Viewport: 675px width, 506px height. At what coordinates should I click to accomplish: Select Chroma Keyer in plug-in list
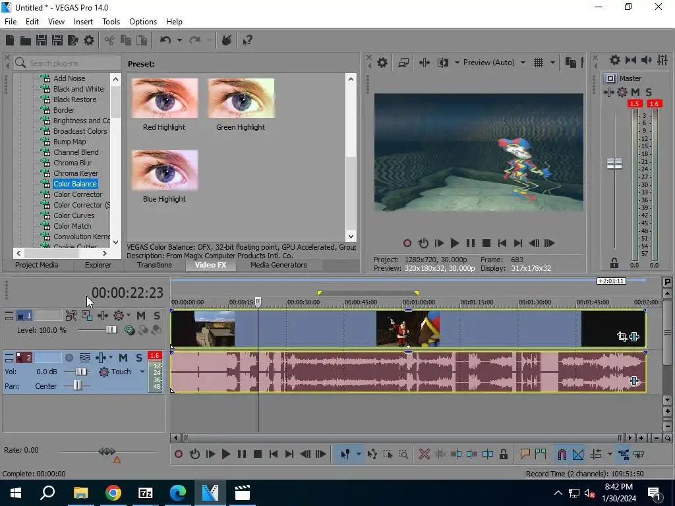point(76,173)
